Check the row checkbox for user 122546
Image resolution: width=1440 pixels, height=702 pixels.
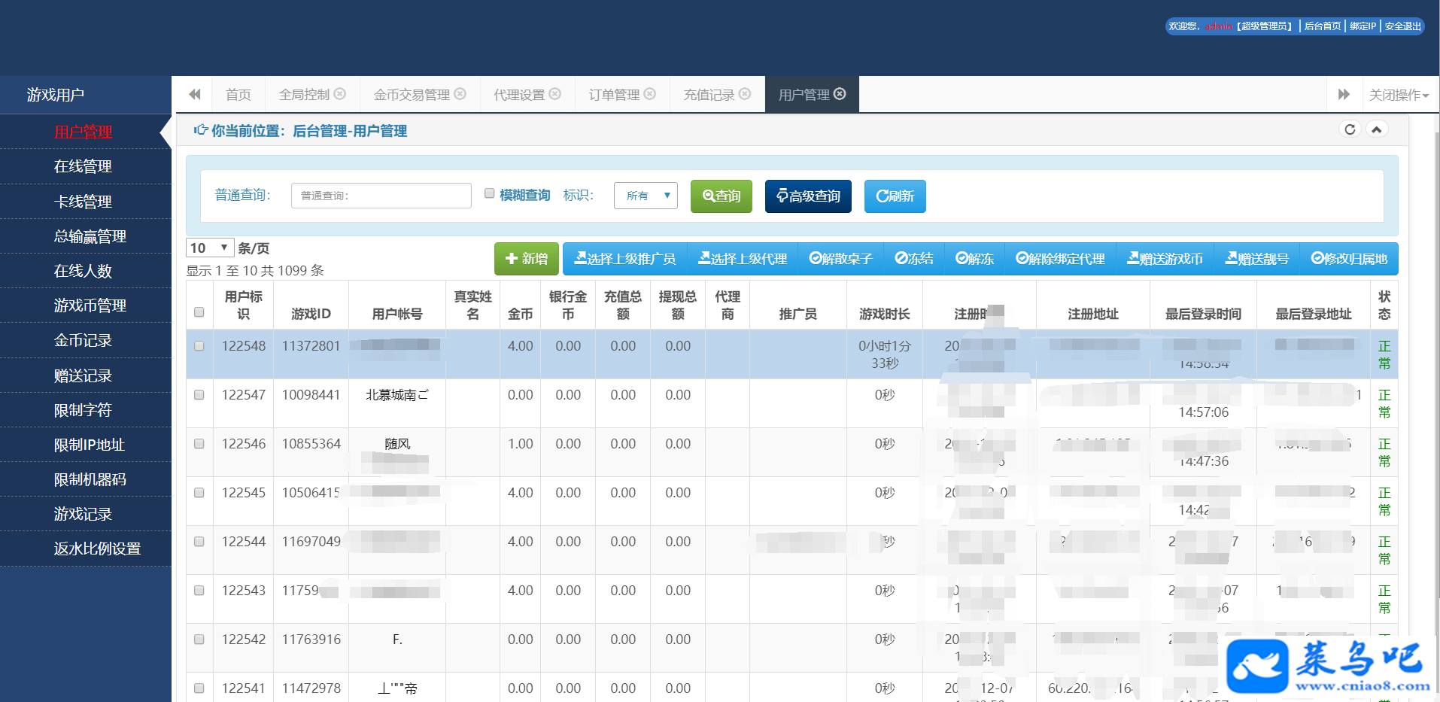point(199,444)
